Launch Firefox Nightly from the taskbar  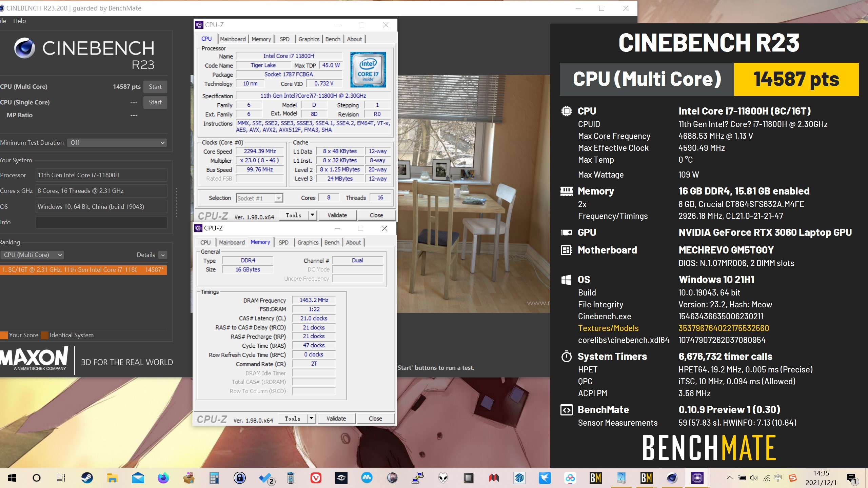click(x=163, y=478)
